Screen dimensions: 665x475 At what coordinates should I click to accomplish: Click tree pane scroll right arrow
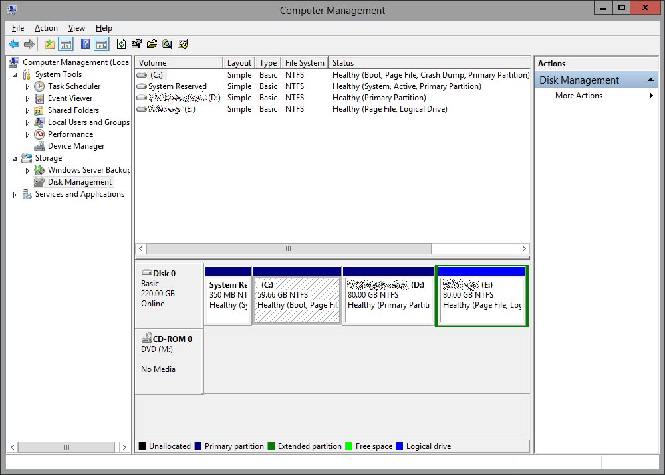[124, 447]
